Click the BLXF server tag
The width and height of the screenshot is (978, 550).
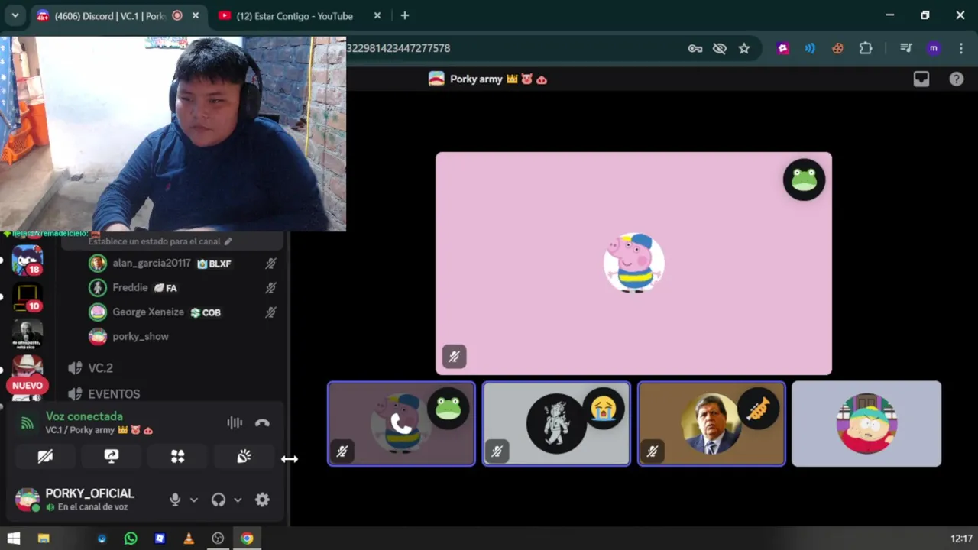214,264
